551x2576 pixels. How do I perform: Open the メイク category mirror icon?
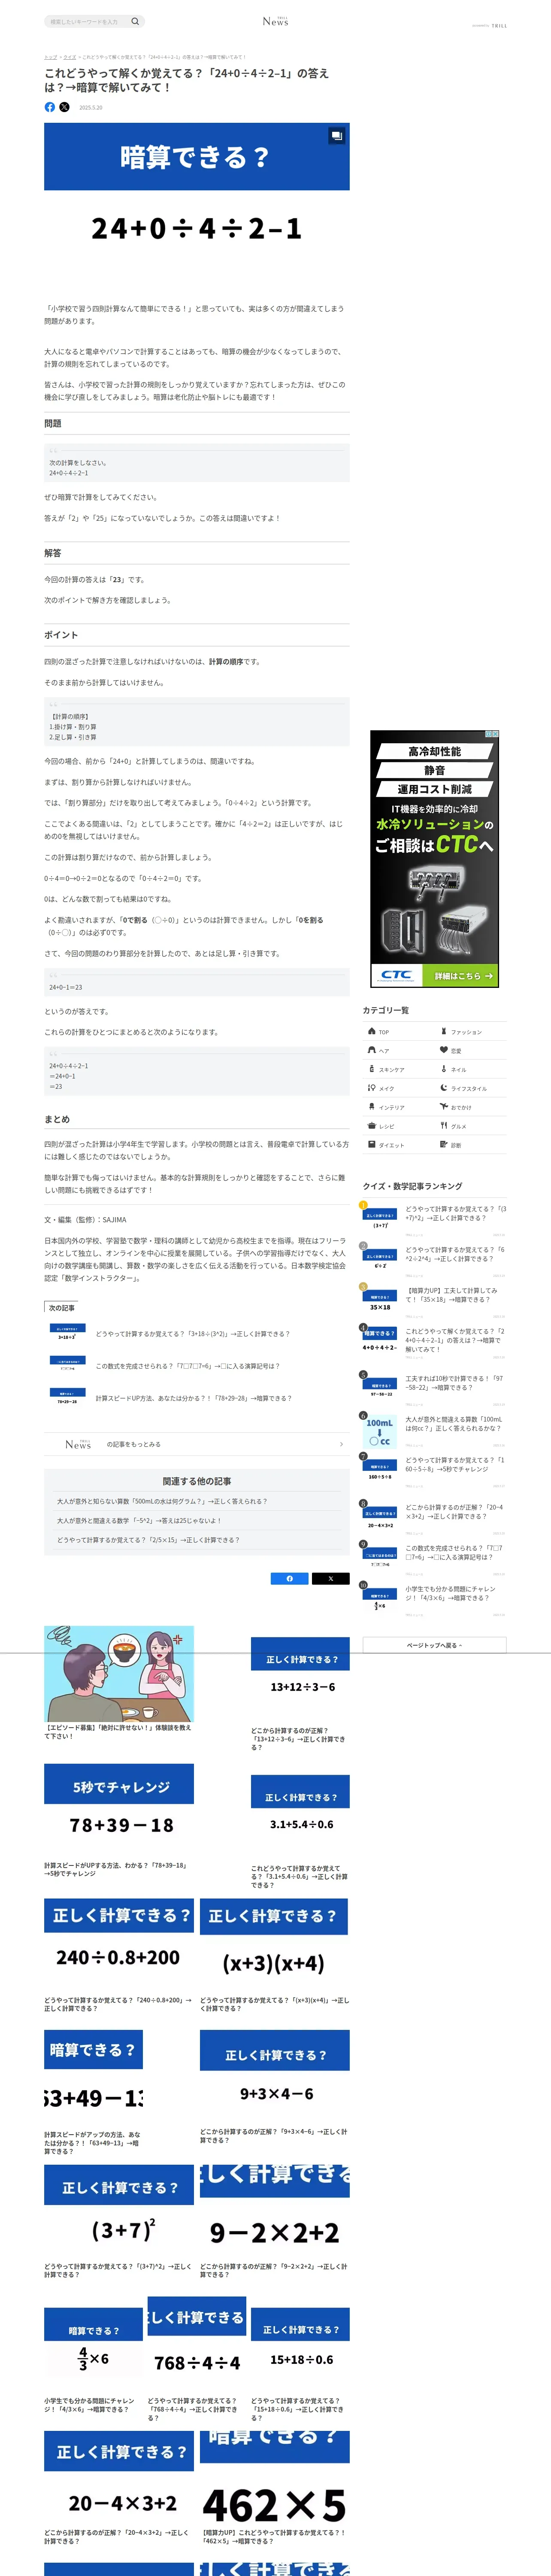[x=372, y=1088]
